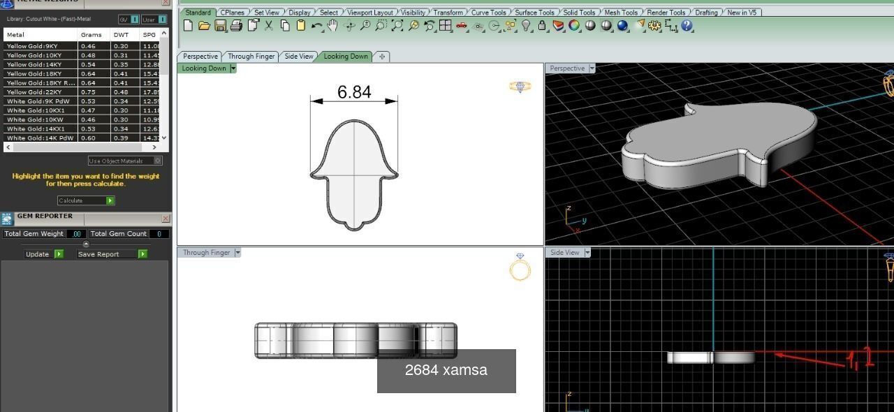Copy to clipboard using the Copy icon
Screen dimensions: 894x412
coord(285,26)
